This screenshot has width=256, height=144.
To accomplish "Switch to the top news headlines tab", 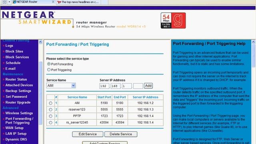I will (x=78, y=2).
